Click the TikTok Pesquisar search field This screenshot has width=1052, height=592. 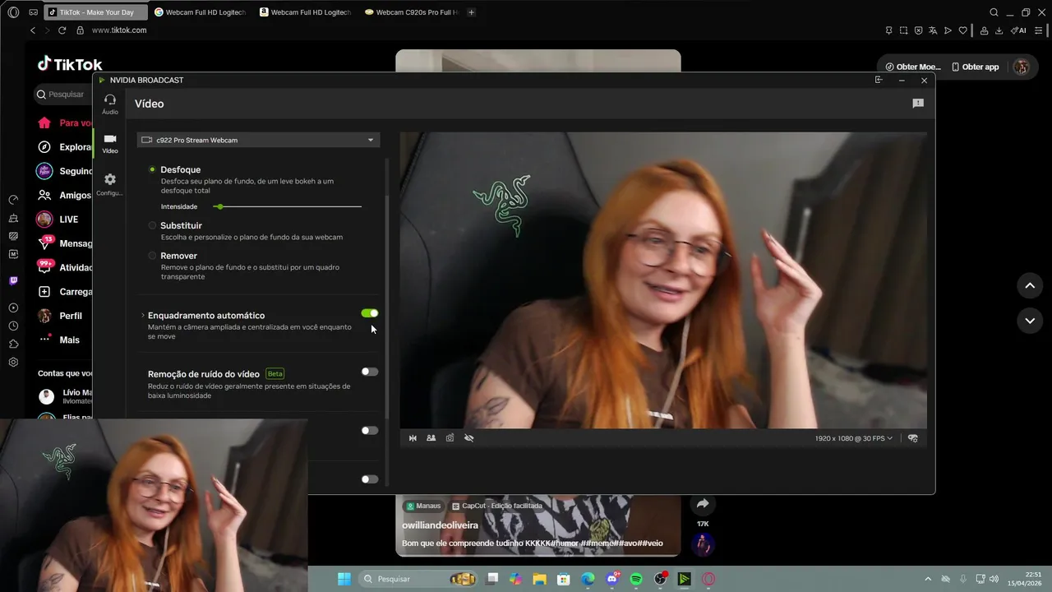pos(62,94)
